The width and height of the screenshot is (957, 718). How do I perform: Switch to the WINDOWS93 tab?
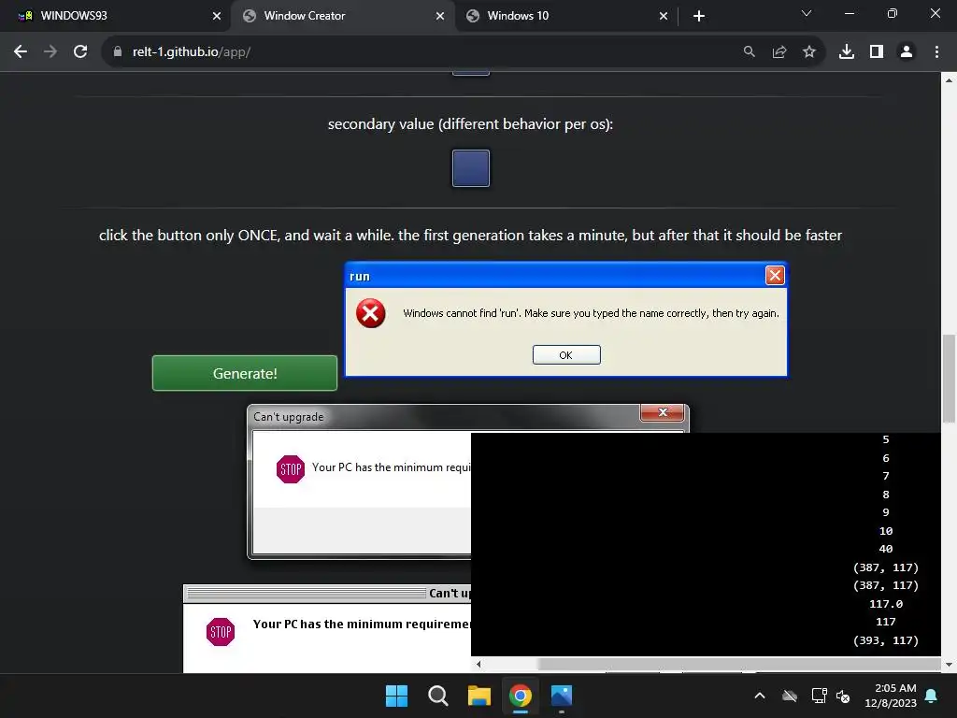click(116, 16)
